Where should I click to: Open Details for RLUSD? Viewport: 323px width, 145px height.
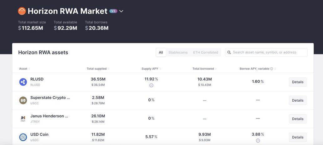click(298, 82)
